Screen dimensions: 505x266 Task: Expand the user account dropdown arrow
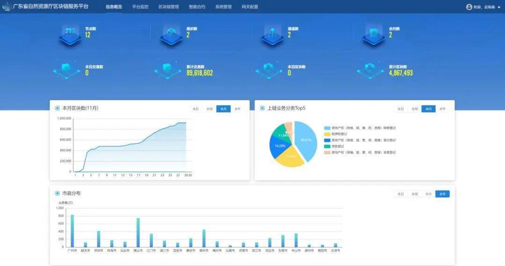(498, 7)
